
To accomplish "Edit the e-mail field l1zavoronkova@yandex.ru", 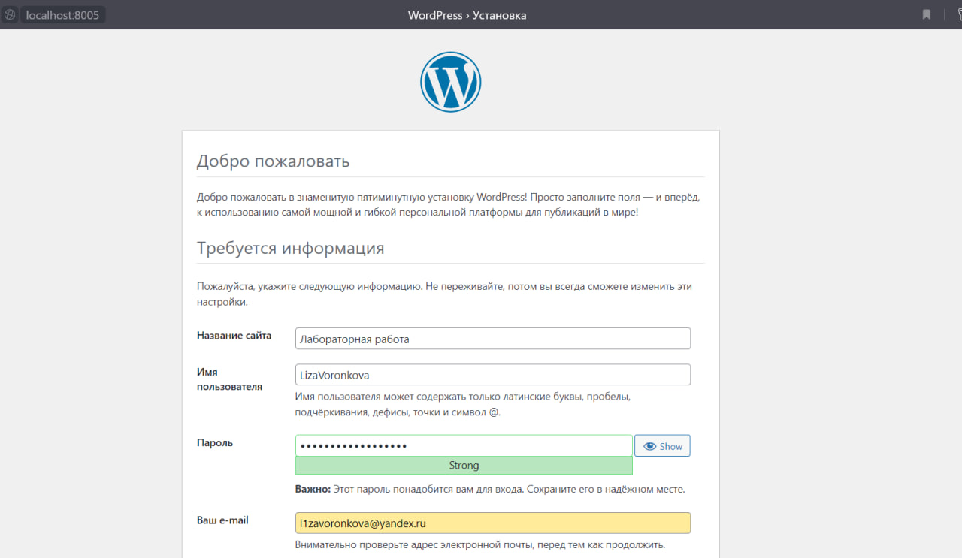I will pos(493,523).
